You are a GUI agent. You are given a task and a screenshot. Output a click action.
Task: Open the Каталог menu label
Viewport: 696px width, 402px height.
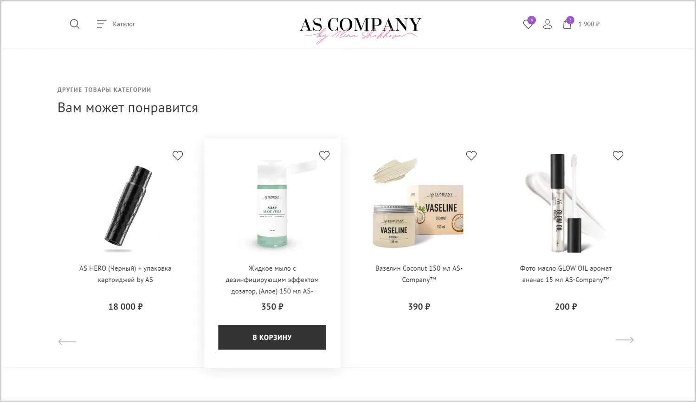click(x=124, y=24)
